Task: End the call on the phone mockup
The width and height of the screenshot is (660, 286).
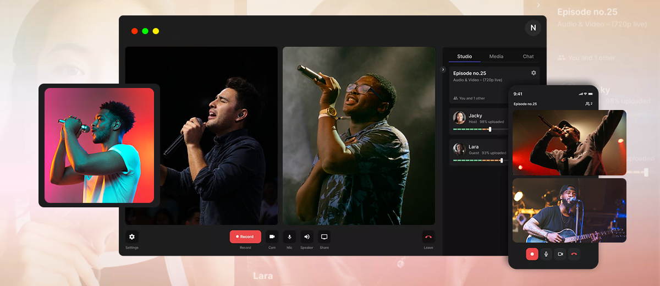Action: click(574, 254)
